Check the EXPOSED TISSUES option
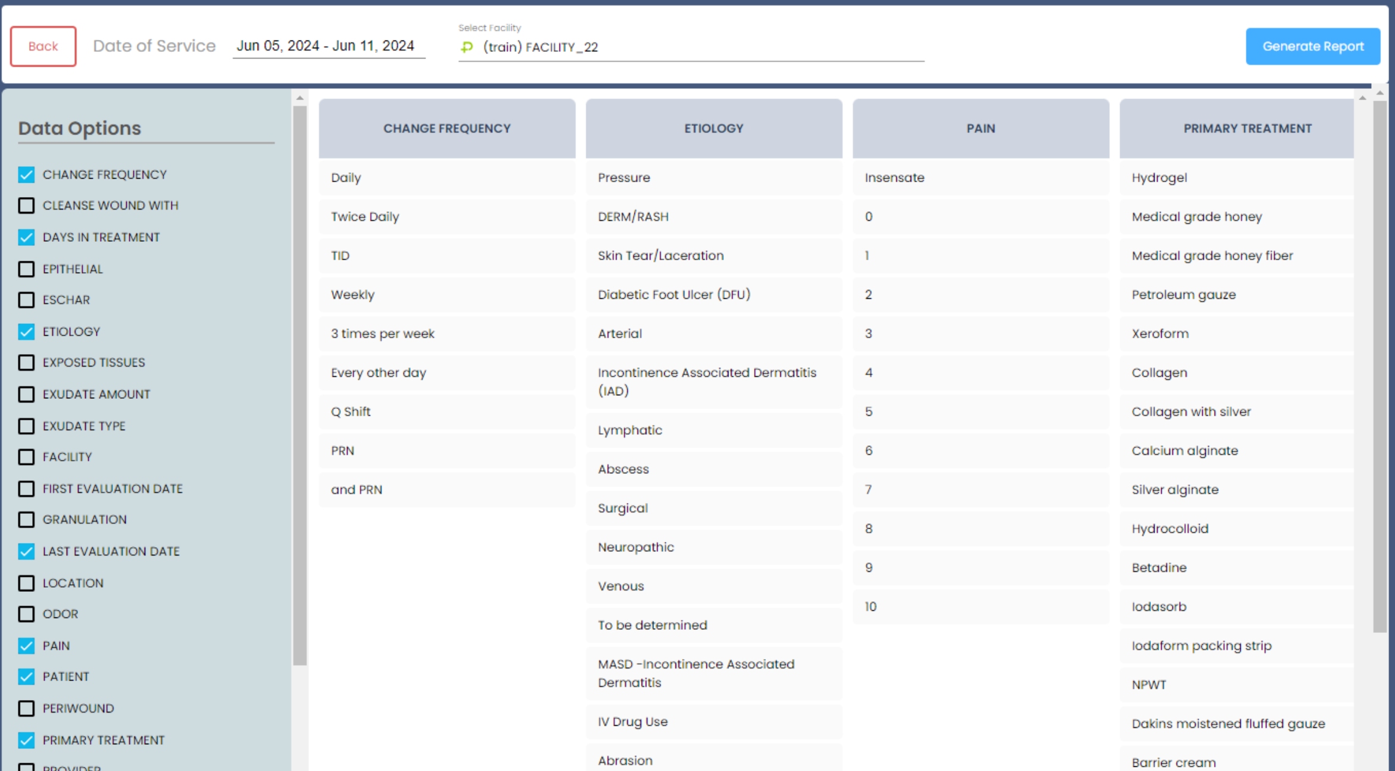This screenshot has height=771, width=1395. point(26,363)
